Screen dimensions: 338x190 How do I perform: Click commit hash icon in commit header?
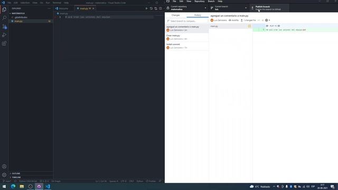click(230, 20)
